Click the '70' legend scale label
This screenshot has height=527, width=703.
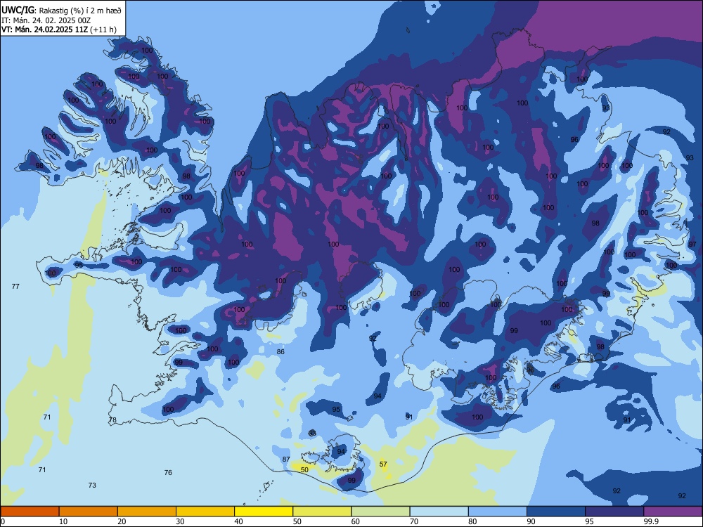[x=414, y=521]
